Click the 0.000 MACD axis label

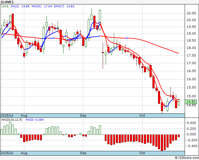191,134
